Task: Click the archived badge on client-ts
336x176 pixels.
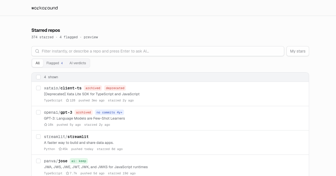Action: [x=93, y=88]
